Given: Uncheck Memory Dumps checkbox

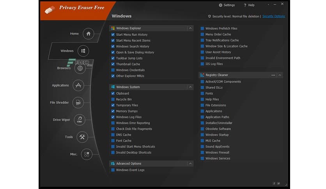Looking at the screenshot, I should coord(113,111).
